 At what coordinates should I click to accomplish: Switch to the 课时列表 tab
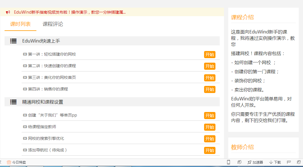tap(20, 24)
